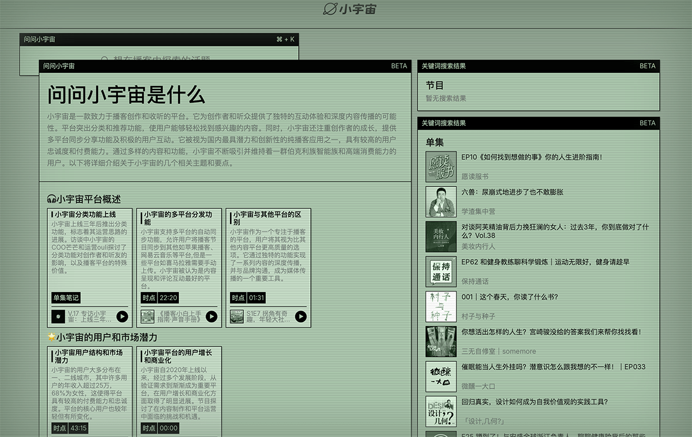The width and height of the screenshot is (692, 437).
Task: Click the microphone icon beside 小宇宙平台概述
Action: coord(51,198)
